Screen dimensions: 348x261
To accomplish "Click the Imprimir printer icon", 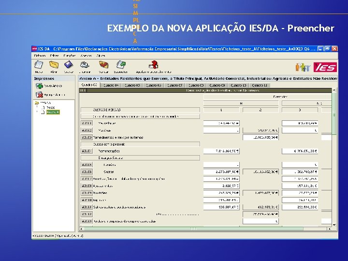I will [x=85, y=65].
